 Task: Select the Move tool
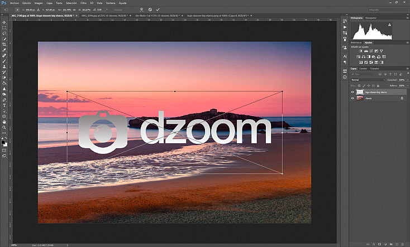4,22
